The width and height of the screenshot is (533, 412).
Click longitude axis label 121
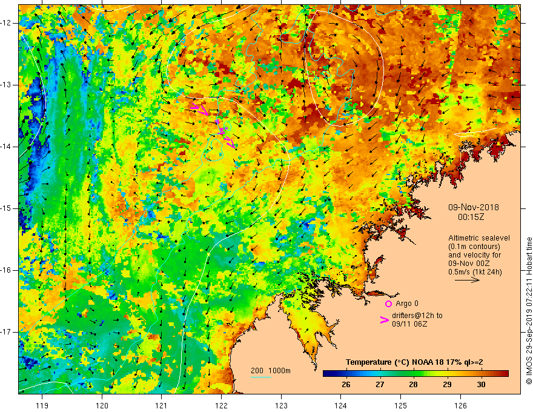(x=162, y=405)
